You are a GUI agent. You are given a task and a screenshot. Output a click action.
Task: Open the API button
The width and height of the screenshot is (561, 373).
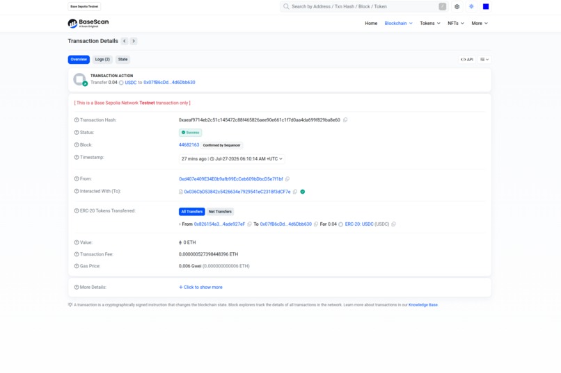coord(467,60)
